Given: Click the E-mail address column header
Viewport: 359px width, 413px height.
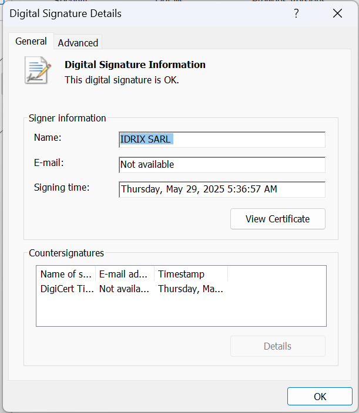Looking at the screenshot, I should click(x=125, y=274).
